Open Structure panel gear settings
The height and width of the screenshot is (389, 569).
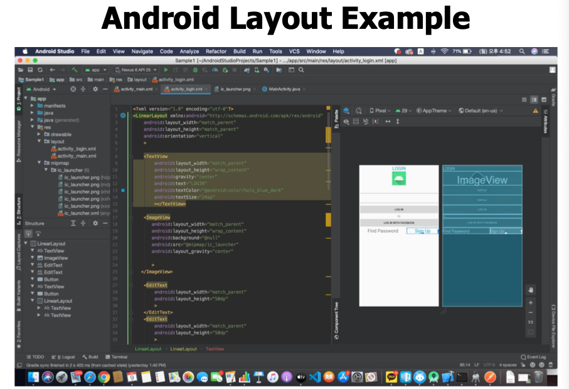pyautogui.click(x=95, y=223)
